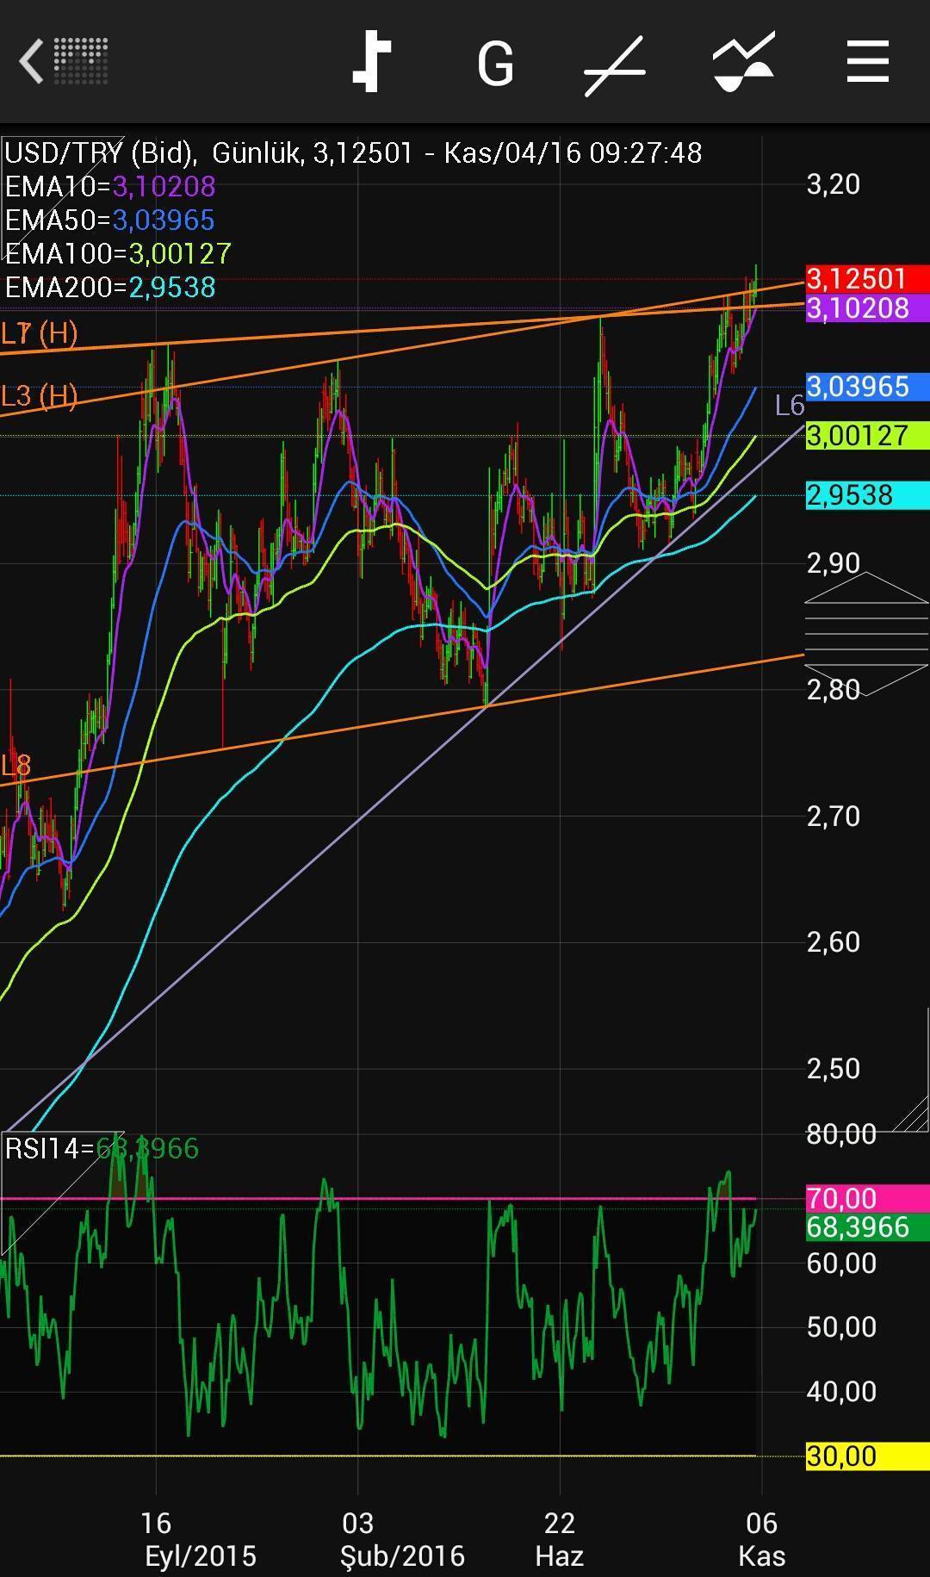Open the indicators wave icon
The width and height of the screenshot is (930, 1577).
click(743, 62)
